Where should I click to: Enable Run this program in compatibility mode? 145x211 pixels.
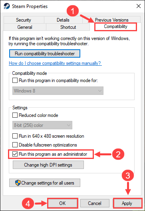[15, 80]
